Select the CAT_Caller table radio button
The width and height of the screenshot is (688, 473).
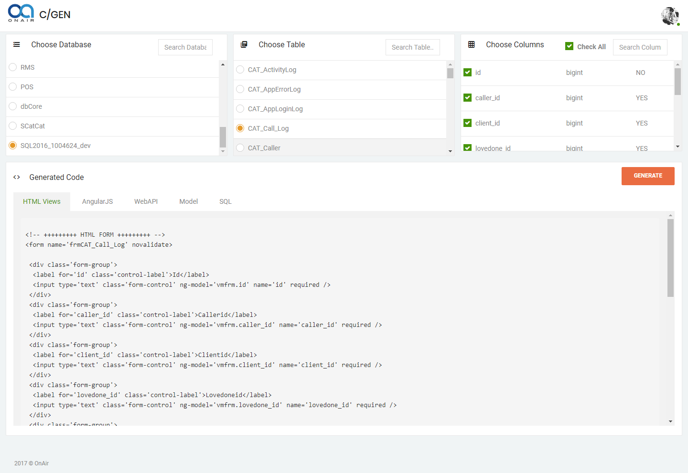point(240,148)
